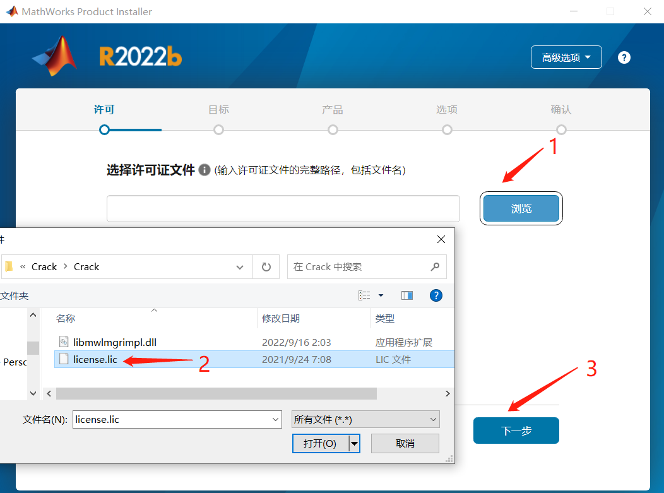Click the license file path input field

(x=283, y=208)
